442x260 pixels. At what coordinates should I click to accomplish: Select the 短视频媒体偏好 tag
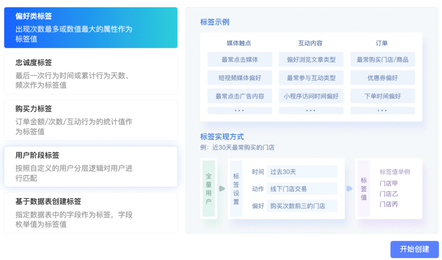[x=239, y=78]
